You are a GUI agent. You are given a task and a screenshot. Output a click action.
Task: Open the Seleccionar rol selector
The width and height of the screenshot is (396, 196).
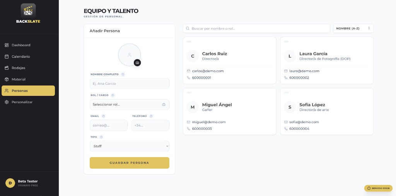[129, 104]
